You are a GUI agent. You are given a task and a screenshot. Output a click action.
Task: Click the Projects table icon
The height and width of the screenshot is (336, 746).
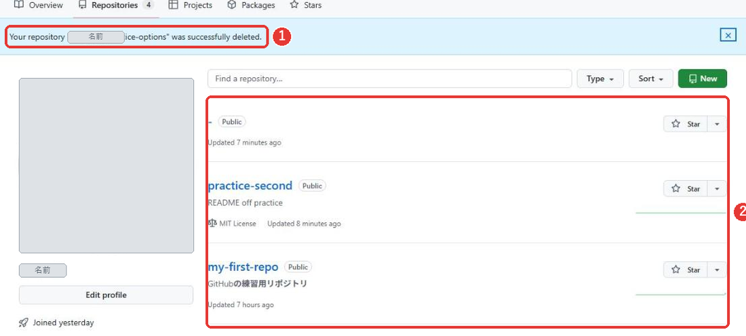173,5
